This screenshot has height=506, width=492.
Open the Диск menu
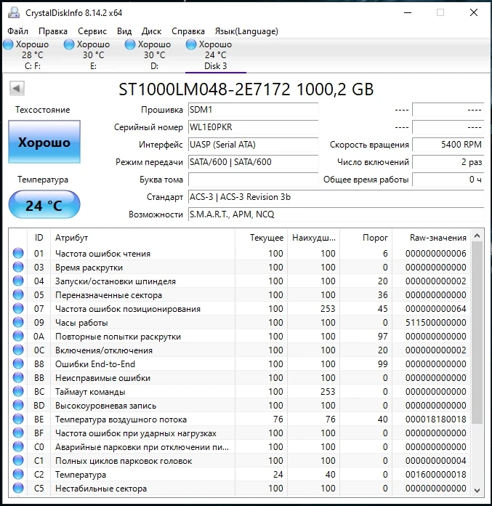(x=151, y=31)
